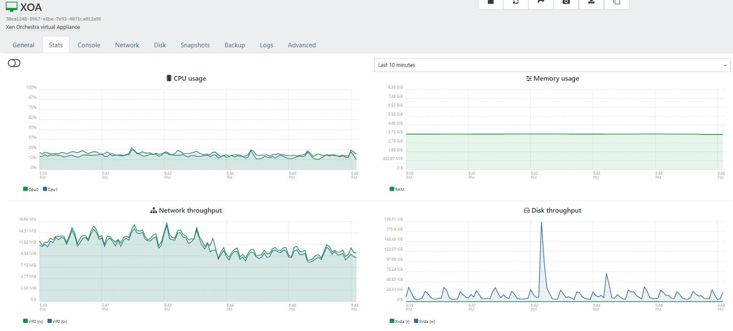Click the green monitor icon beside XOA
The width and height of the screenshot is (733, 331).
coord(11,7)
